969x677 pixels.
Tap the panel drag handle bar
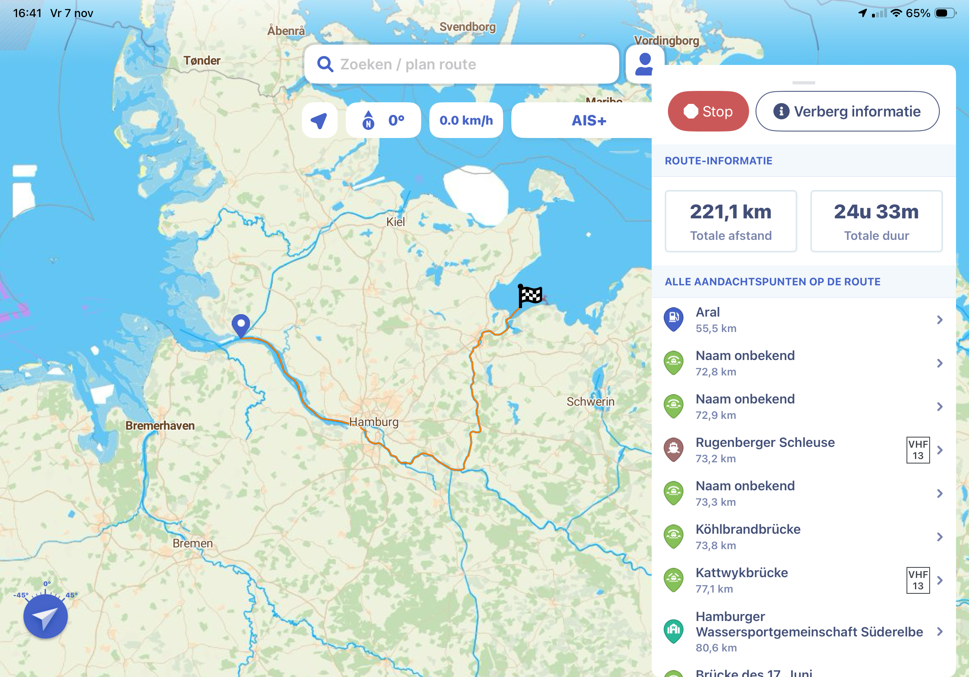pos(803,83)
